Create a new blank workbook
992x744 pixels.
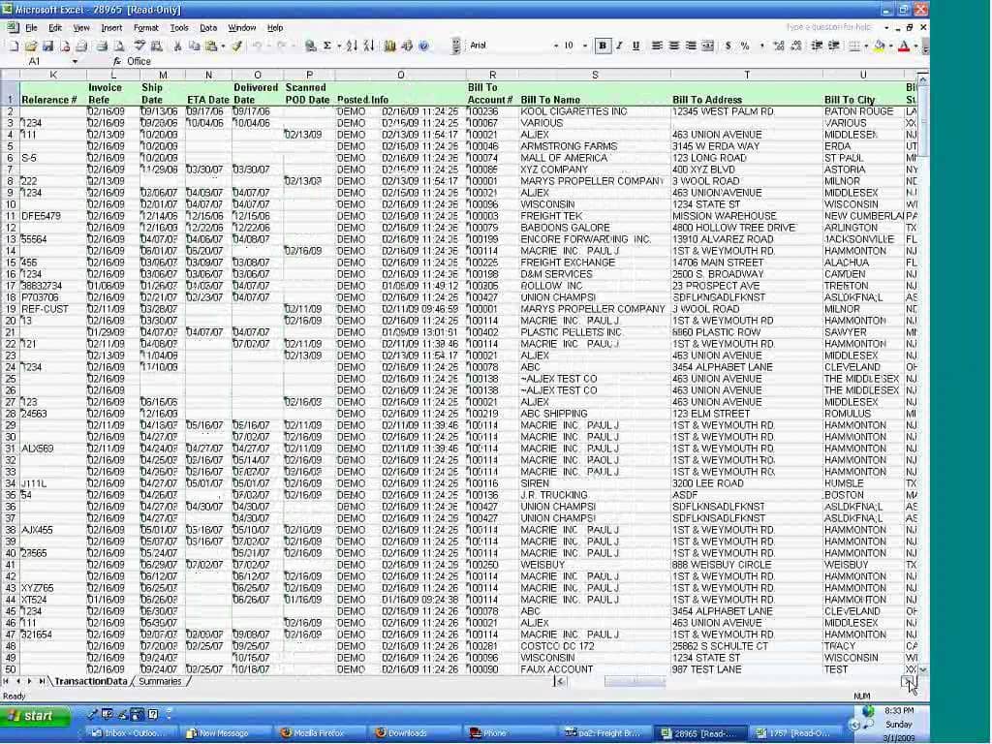[x=14, y=46]
